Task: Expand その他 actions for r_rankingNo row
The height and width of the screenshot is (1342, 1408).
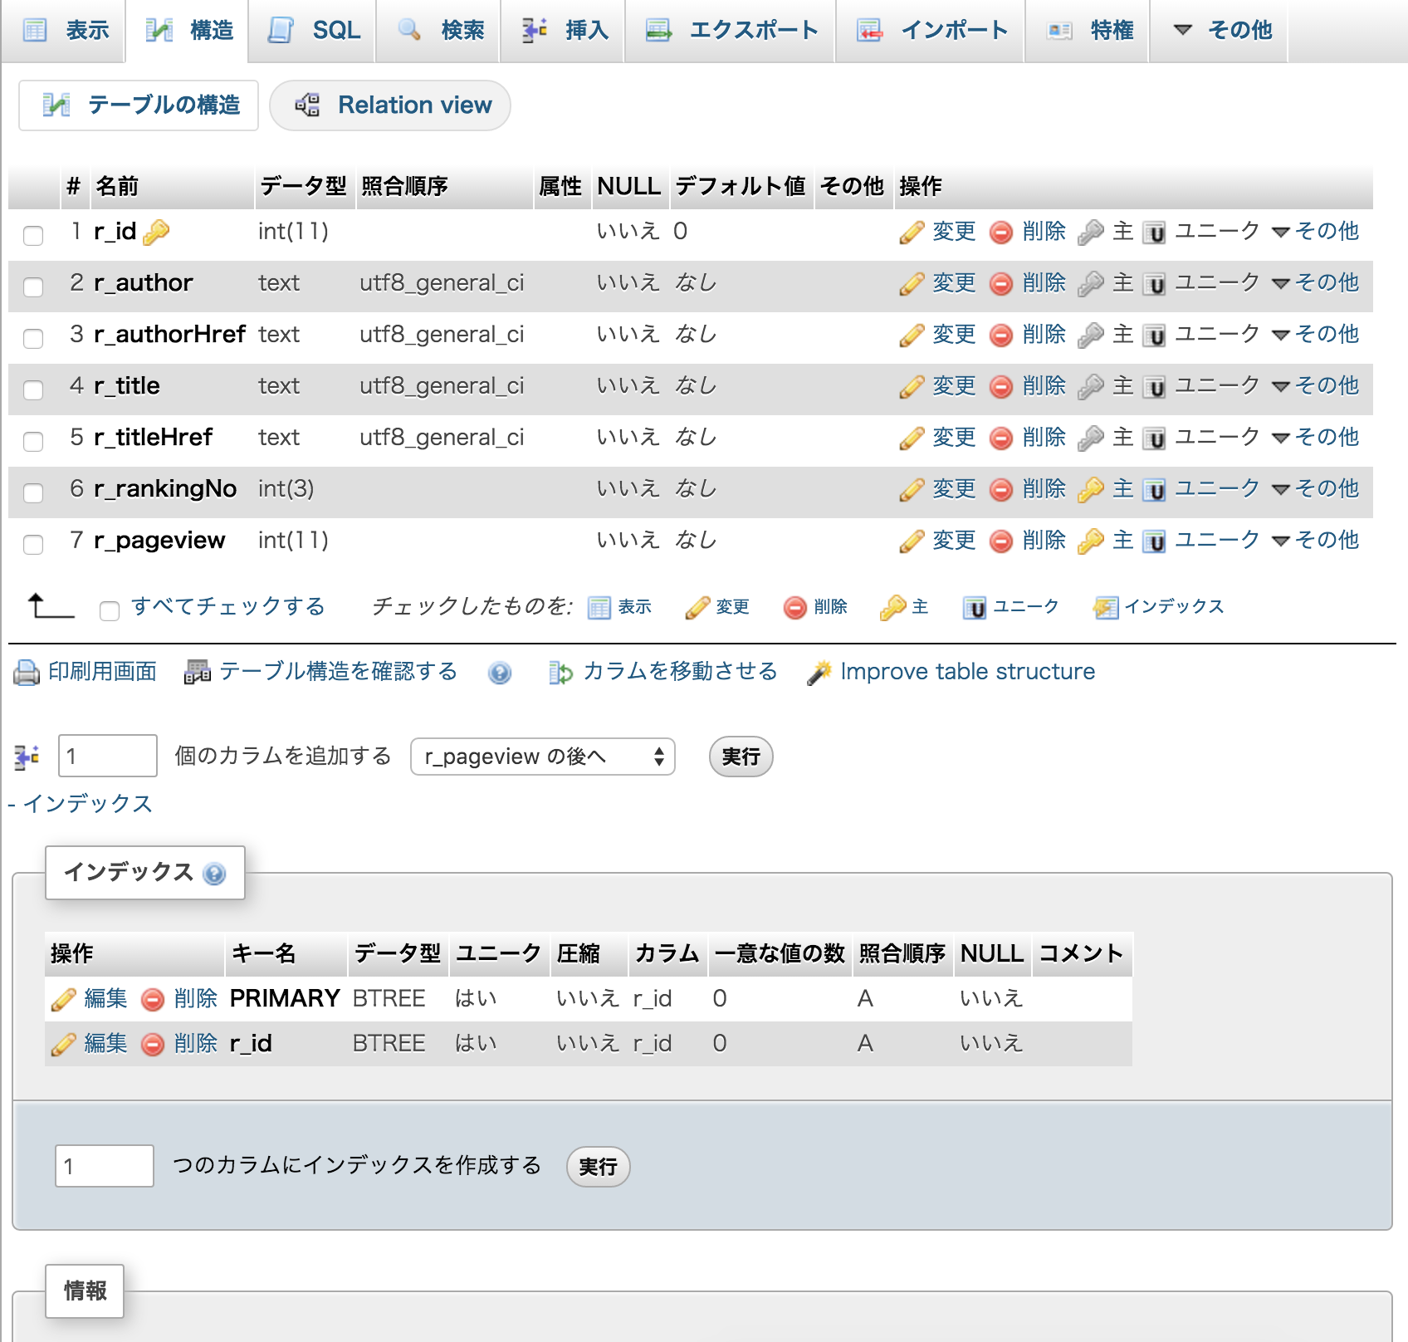Action: click(x=1316, y=488)
